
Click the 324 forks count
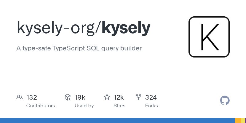(151, 97)
